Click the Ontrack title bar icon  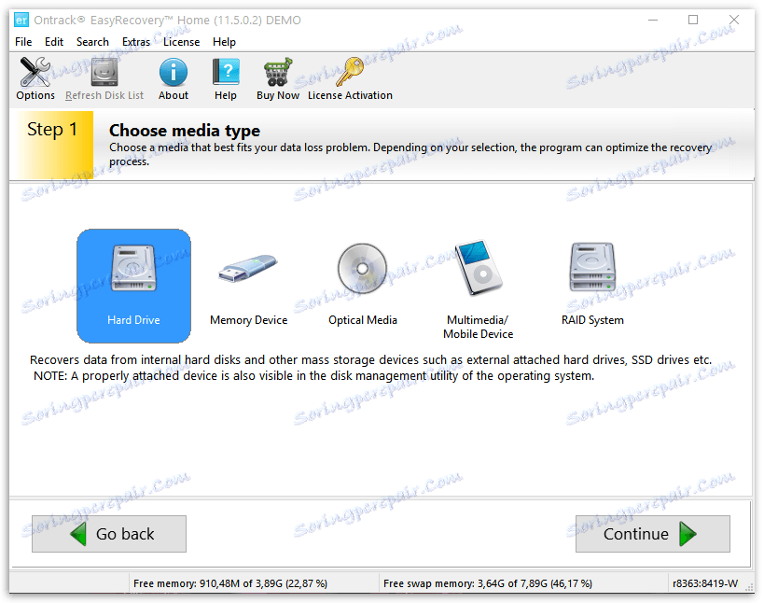coord(21,19)
